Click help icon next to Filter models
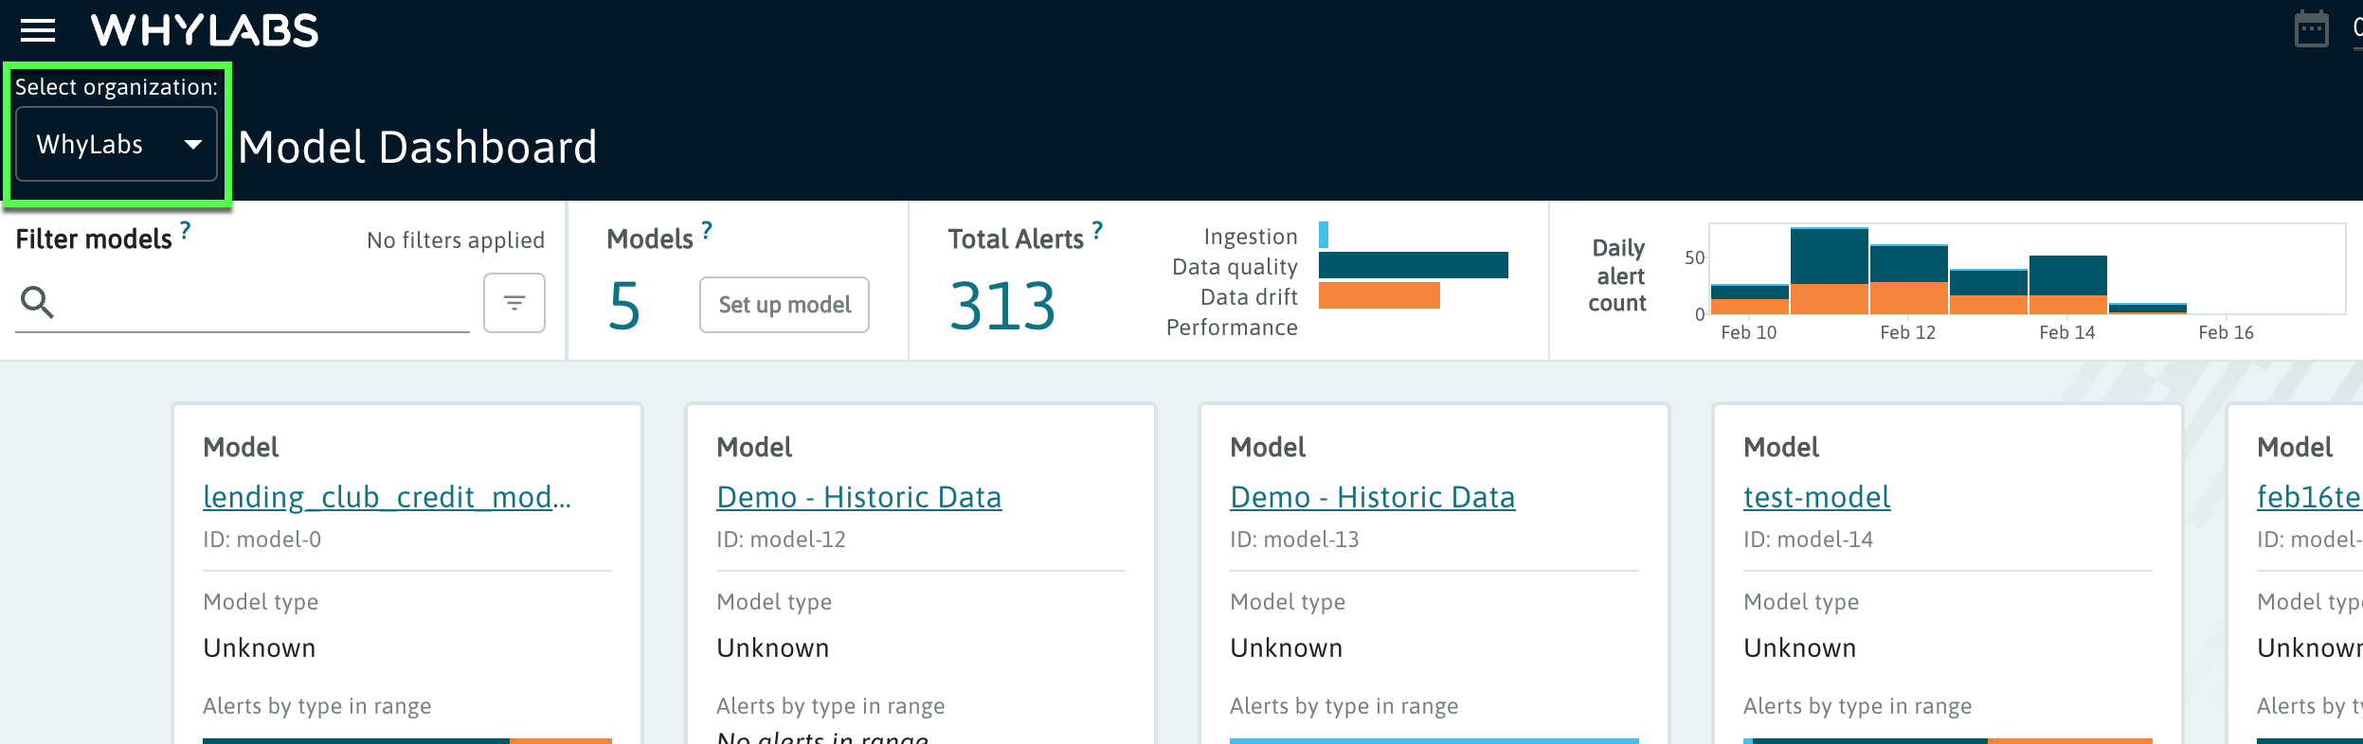2363x744 pixels. (186, 229)
